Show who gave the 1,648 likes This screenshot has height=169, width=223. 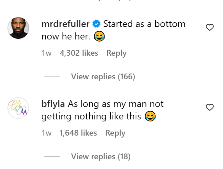tap(78, 133)
